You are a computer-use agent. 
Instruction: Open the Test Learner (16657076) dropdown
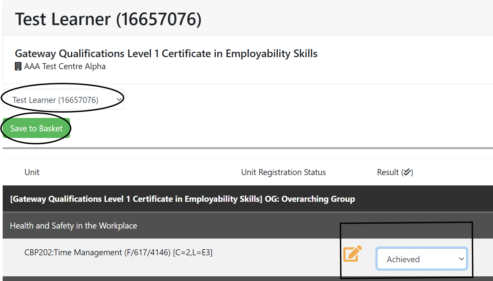point(63,100)
